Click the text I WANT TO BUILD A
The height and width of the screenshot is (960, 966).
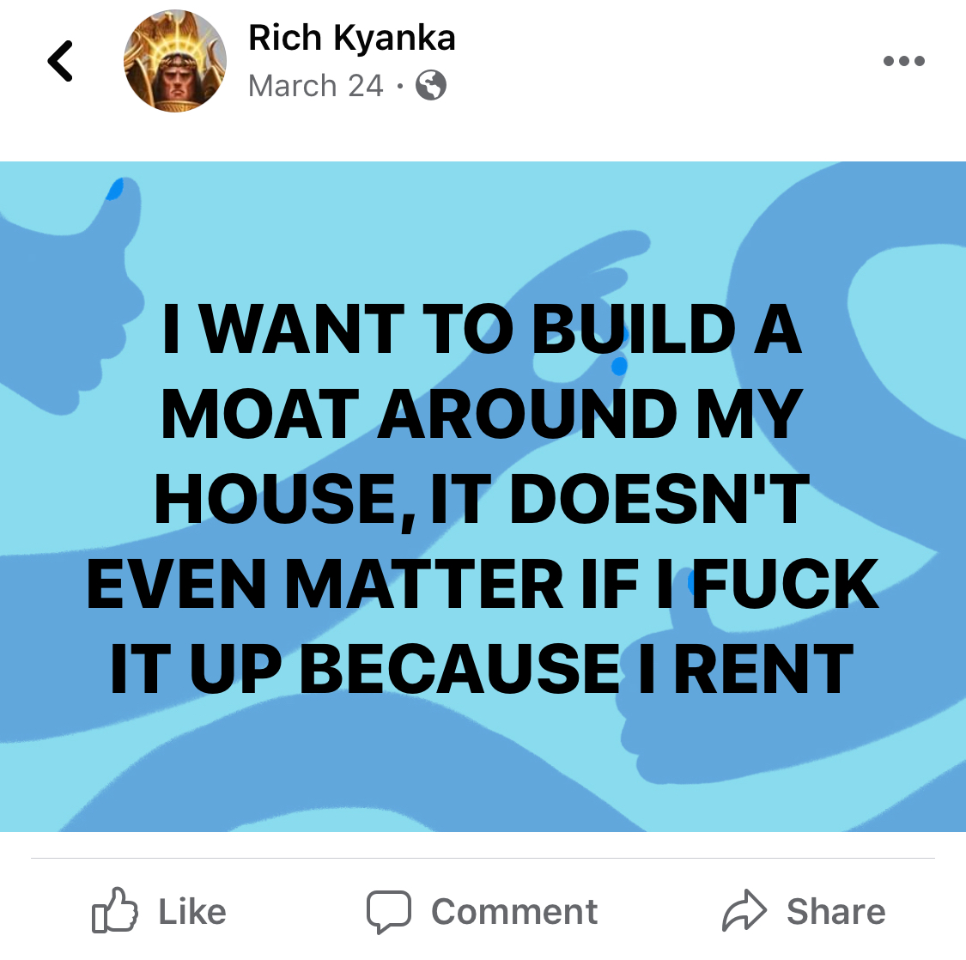[483, 328]
